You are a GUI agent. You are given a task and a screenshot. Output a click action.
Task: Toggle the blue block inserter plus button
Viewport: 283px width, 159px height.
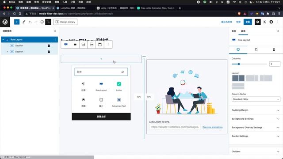click(17, 22)
